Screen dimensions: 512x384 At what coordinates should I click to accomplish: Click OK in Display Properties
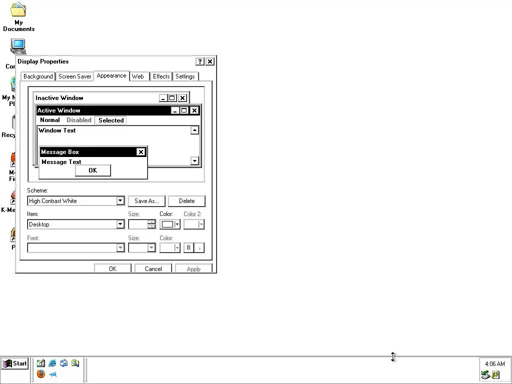click(x=112, y=268)
